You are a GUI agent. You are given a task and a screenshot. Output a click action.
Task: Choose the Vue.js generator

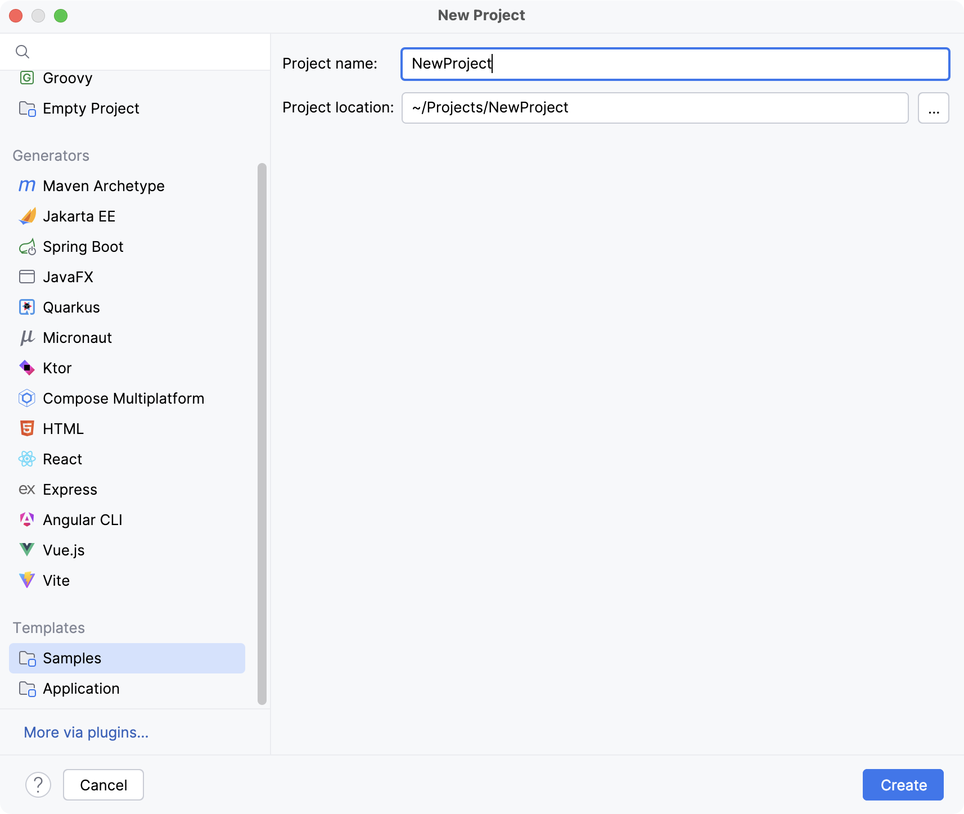tap(63, 550)
